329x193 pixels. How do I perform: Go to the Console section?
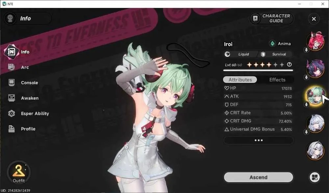point(23,83)
